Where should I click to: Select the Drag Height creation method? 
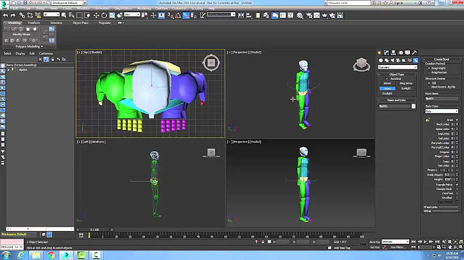pos(429,68)
